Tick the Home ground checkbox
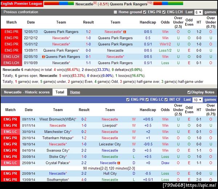218x189 pixels. (115, 12)
